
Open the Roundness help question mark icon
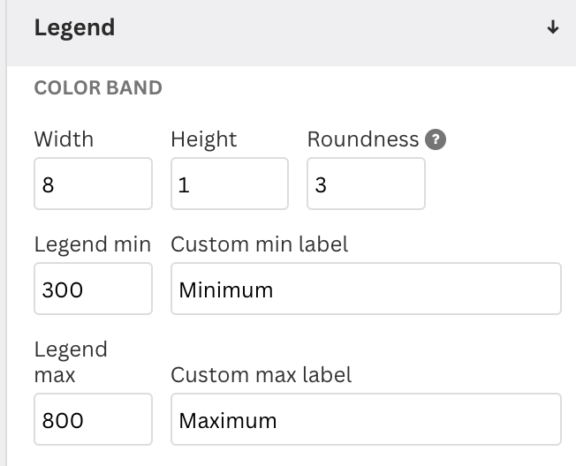click(x=436, y=139)
